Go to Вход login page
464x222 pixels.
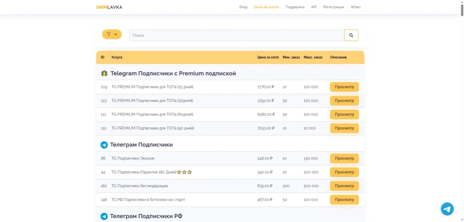click(243, 7)
